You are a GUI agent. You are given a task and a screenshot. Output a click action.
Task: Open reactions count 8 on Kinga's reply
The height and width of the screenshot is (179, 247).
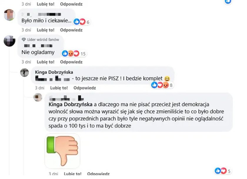171,85
